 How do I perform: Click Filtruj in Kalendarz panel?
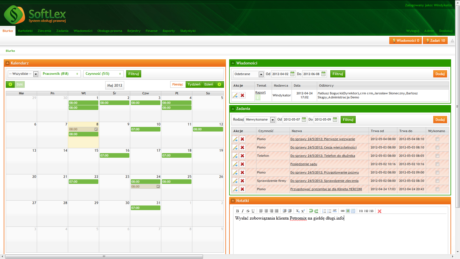pyautogui.click(x=134, y=74)
